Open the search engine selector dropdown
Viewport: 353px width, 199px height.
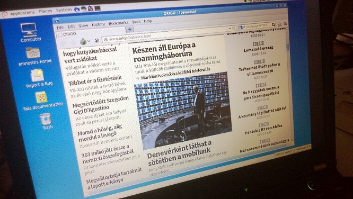[x=242, y=27]
